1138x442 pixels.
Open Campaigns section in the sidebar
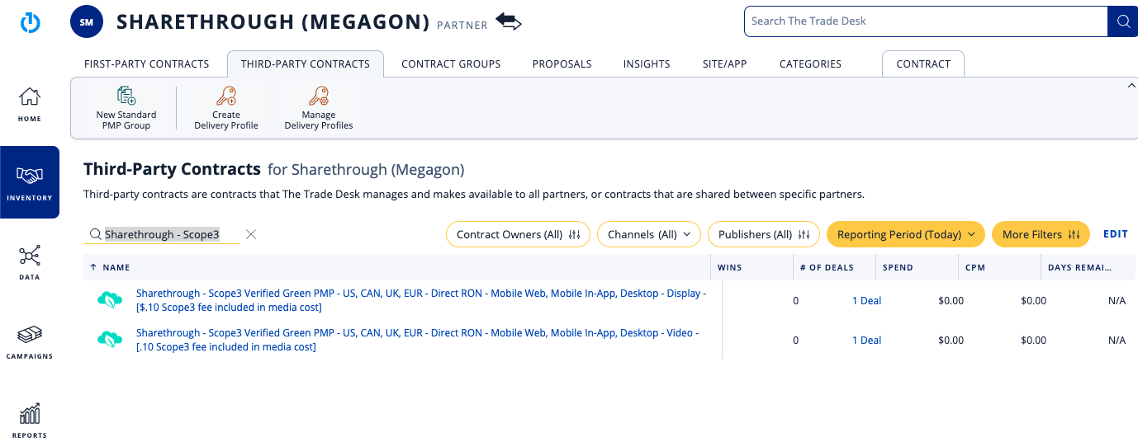[x=30, y=341]
